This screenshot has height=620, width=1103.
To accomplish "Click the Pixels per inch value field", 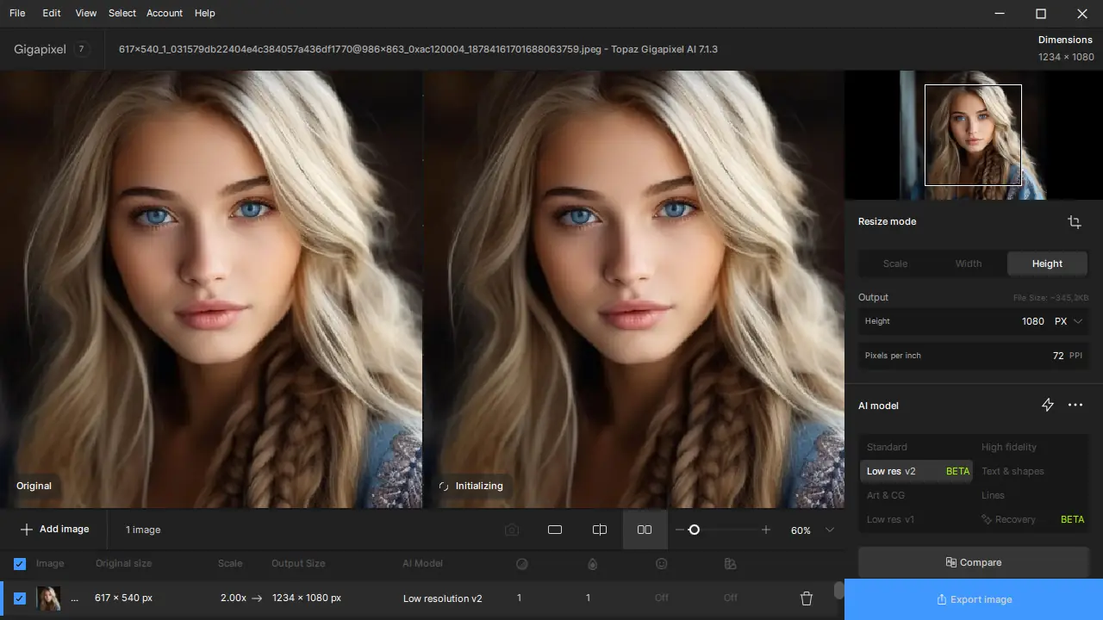I will pyautogui.click(x=1057, y=356).
